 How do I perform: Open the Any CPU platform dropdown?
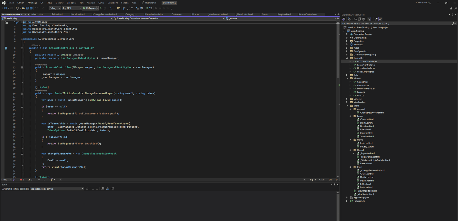click(72, 8)
